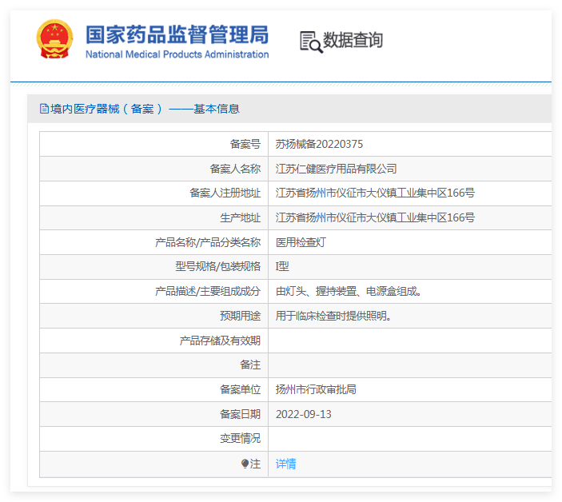Click the 产品名称/产品分类名称 label
The image size is (562, 502).
coord(208,242)
